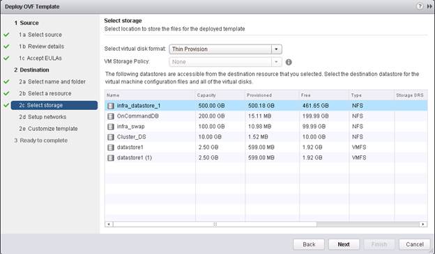Click the datastore icon beside OnCommandDB
This screenshot has height=254, width=435.
click(x=111, y=116)
